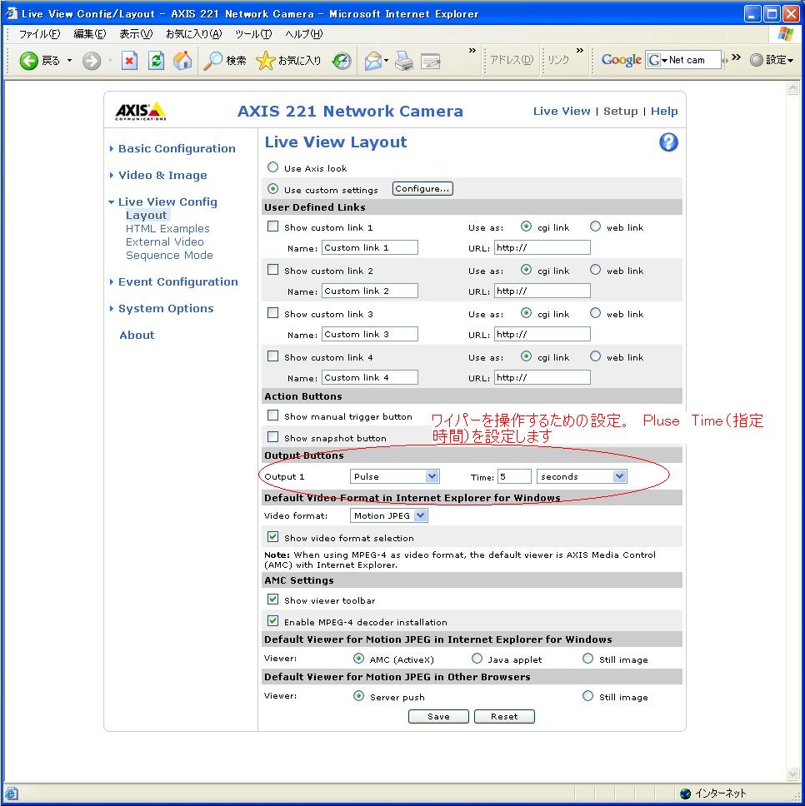
Task: Open the Search magnifier toolbar button
Action: coord(225,61)
